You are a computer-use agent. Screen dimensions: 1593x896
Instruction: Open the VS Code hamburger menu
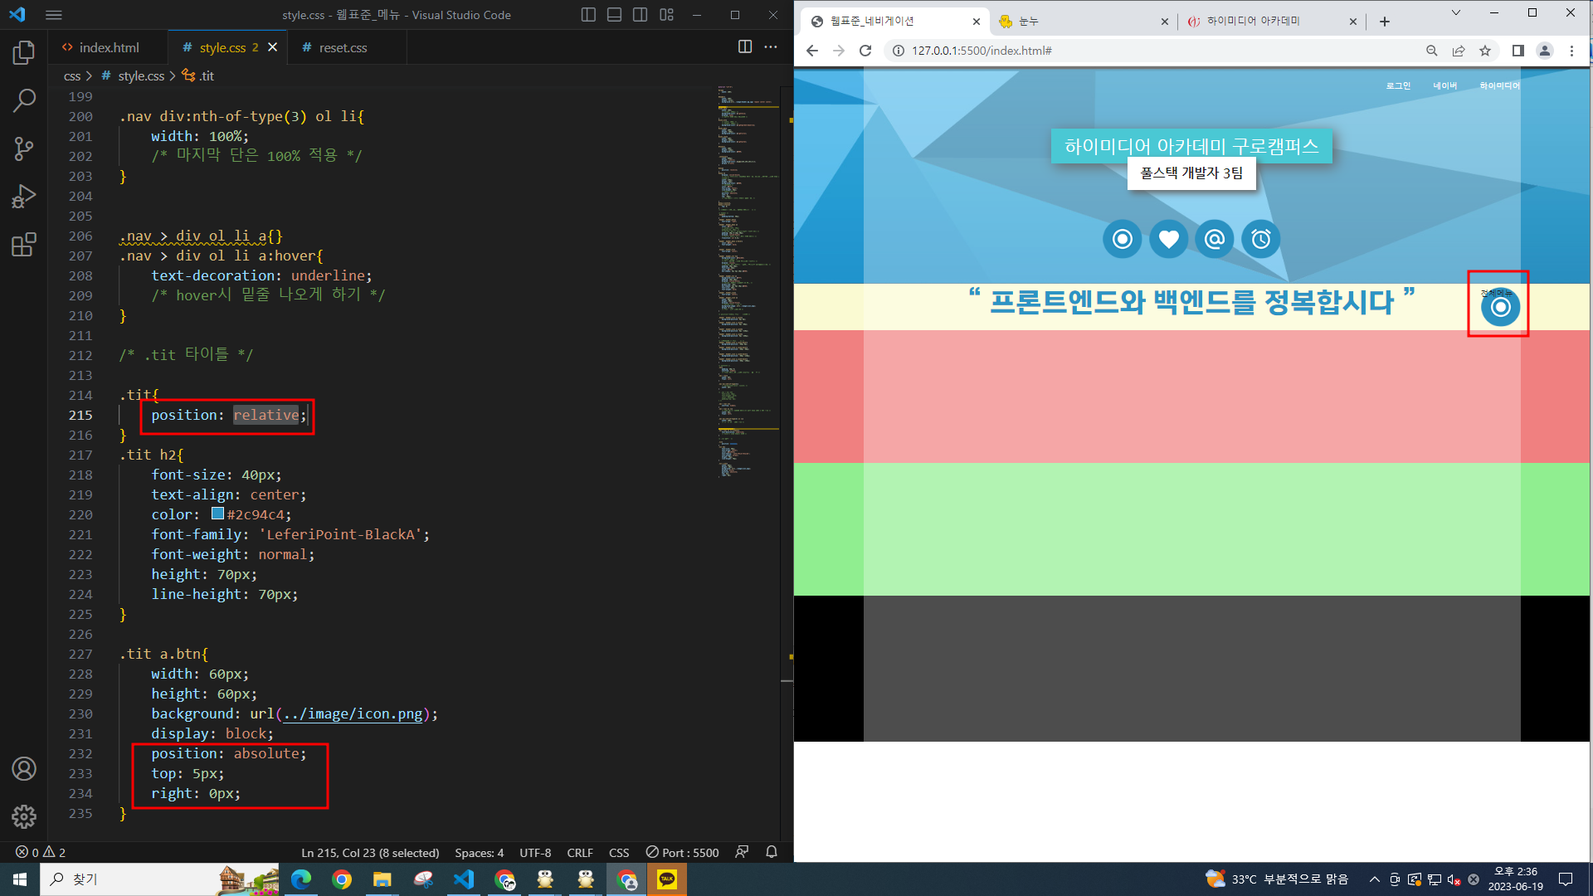(x=54, y=15)
